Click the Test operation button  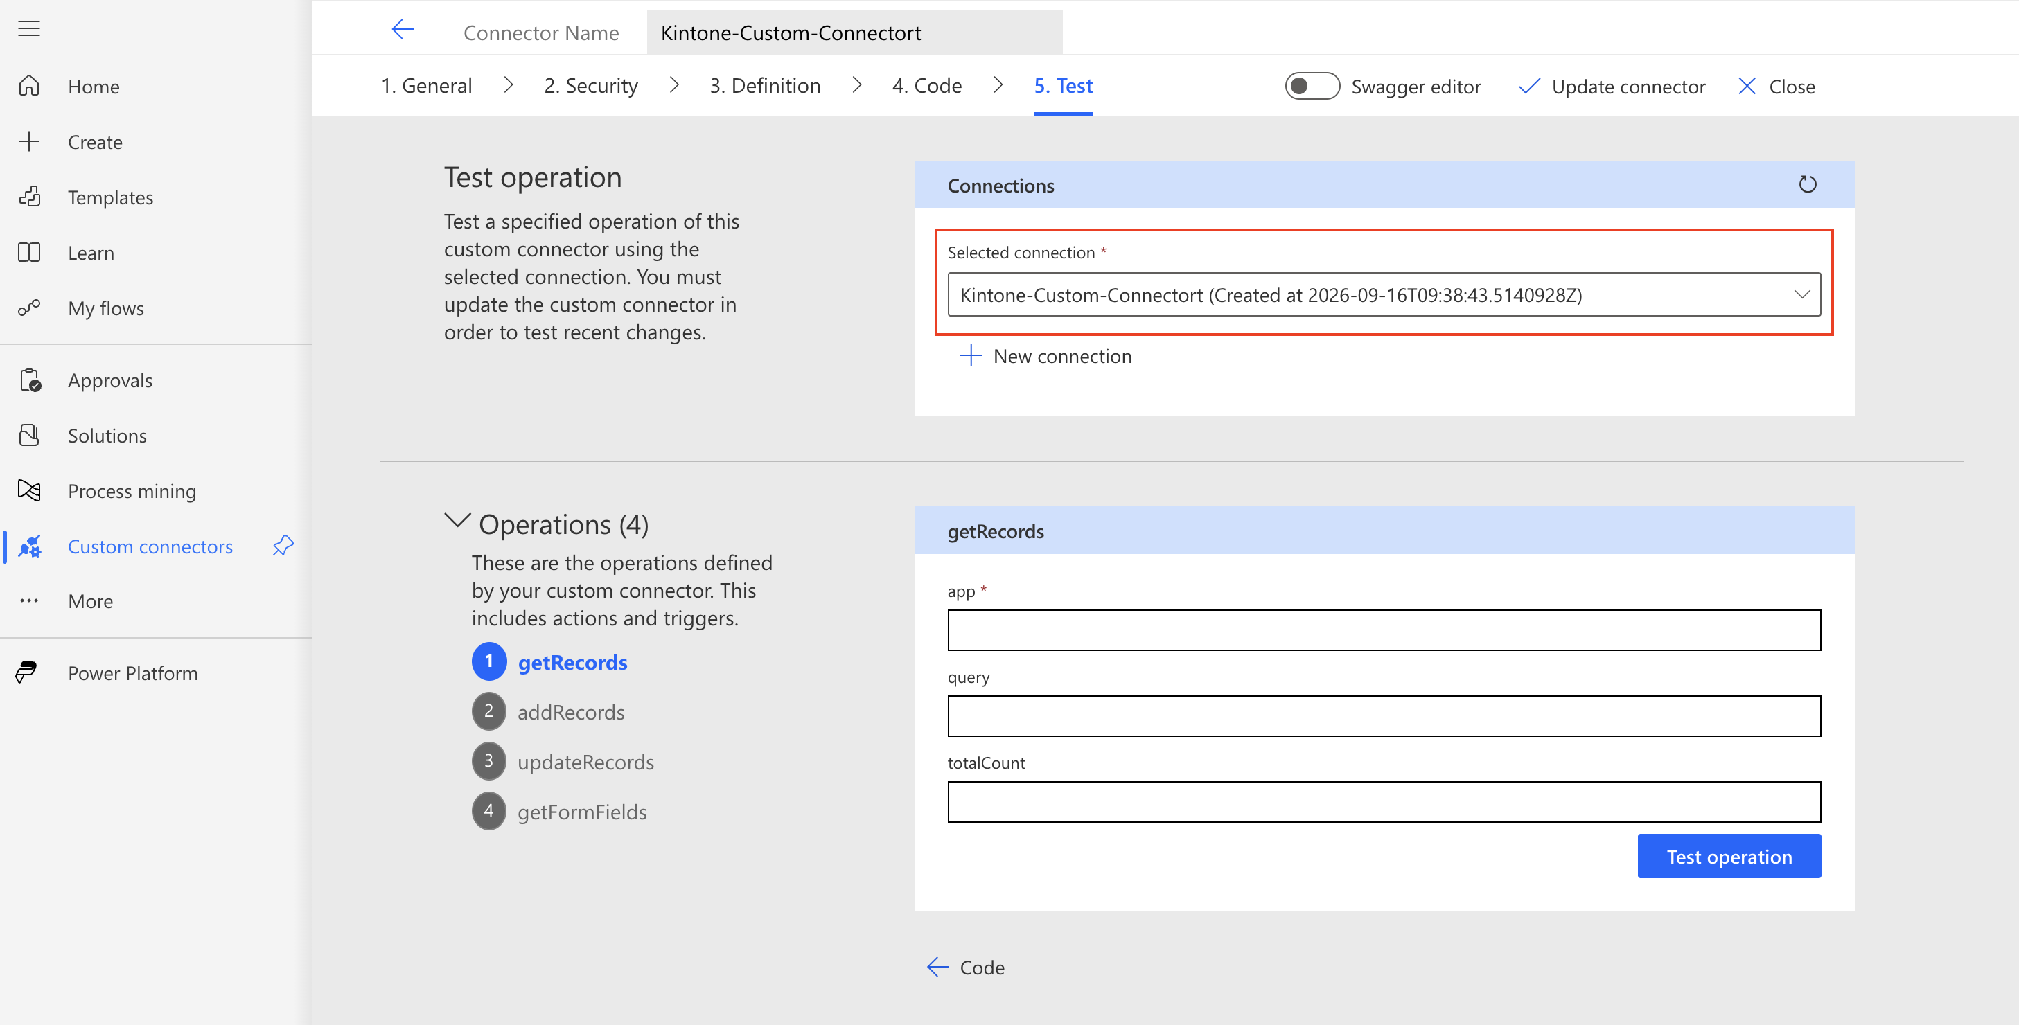1729,856
